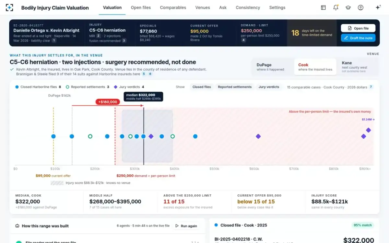
Task: Click the Closed Harborline files 8 legend entry
Action: point(38,87)
